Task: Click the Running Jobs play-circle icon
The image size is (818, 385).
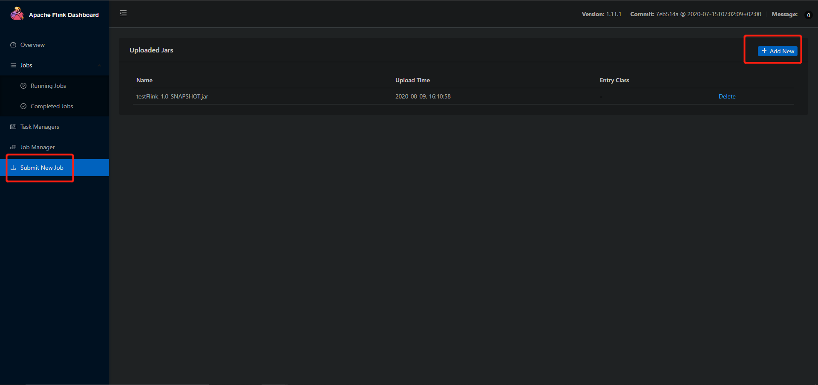Action: click(x=23, y=86)
